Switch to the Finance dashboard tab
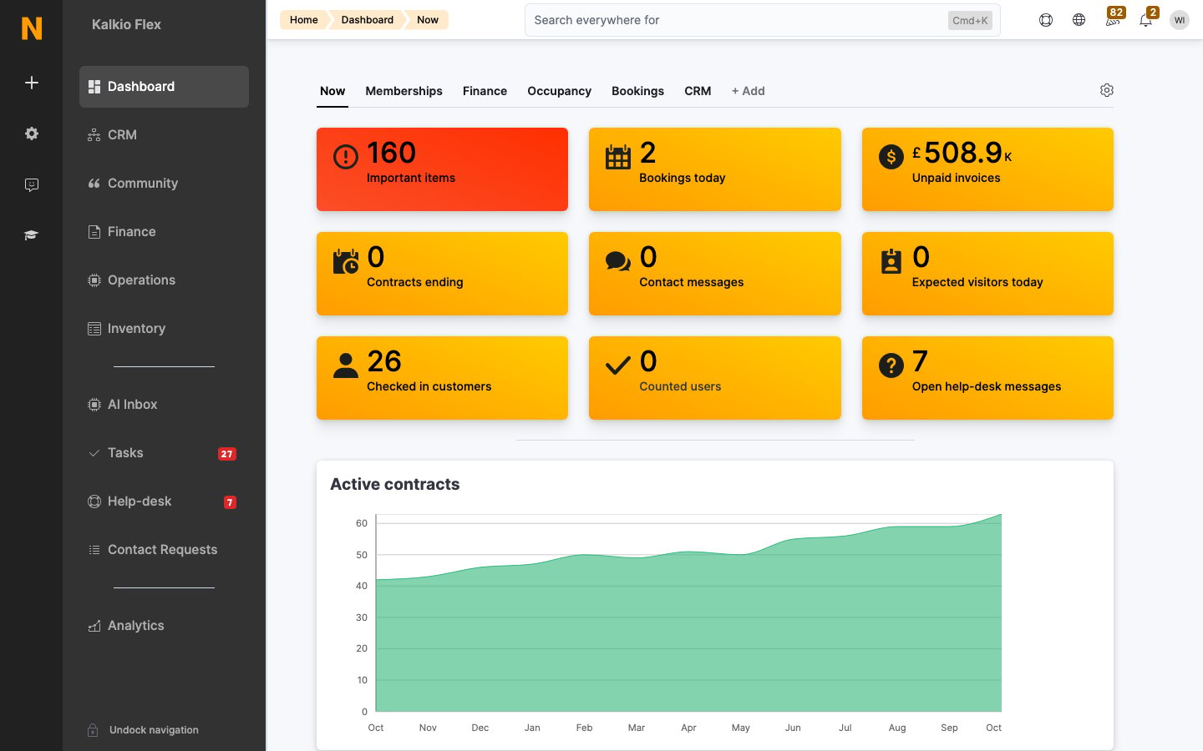The image size is (1203, 751). click(x=485, y=91)
